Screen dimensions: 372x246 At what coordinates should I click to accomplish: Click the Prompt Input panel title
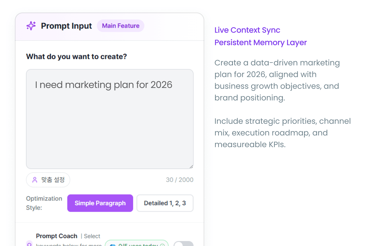click(x=66, y=26)
